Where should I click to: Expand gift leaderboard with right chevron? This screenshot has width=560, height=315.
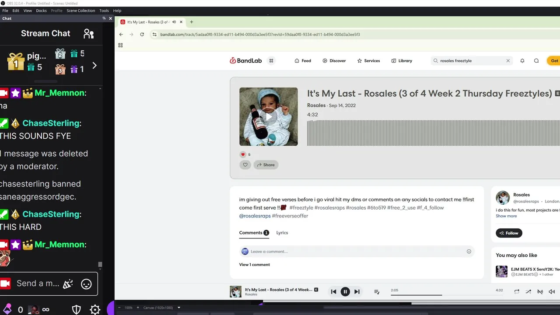[x=94, y=66]
